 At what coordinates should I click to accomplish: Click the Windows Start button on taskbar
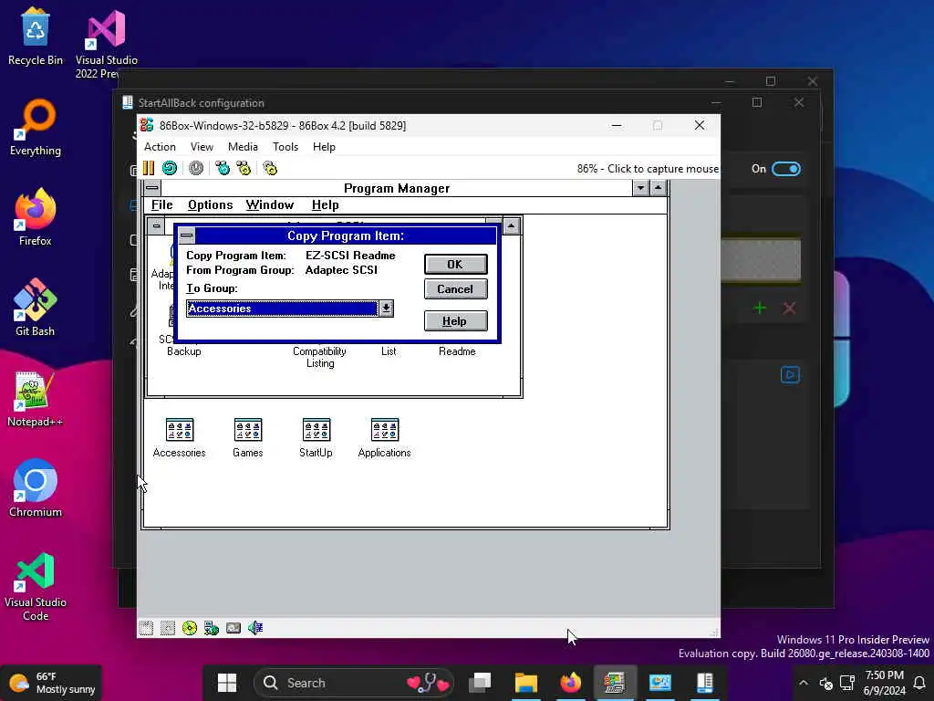tap(227, 683)
